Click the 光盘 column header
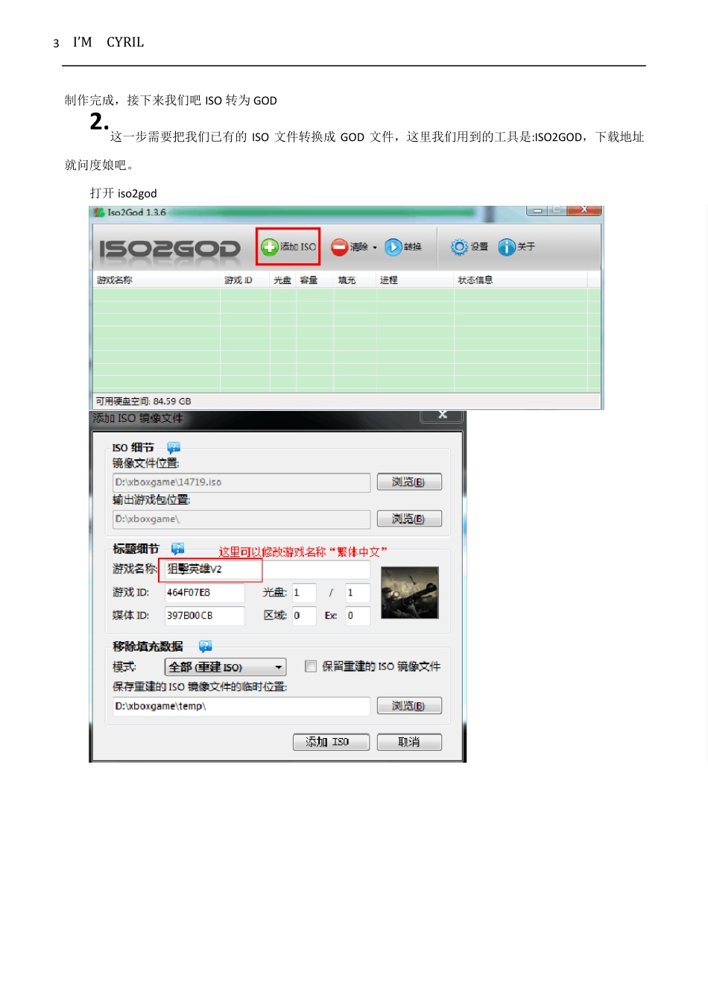 (282, 280)
